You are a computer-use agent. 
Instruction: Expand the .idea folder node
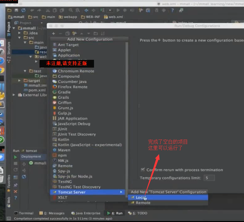pyautogui.click(x=19, y=33)
